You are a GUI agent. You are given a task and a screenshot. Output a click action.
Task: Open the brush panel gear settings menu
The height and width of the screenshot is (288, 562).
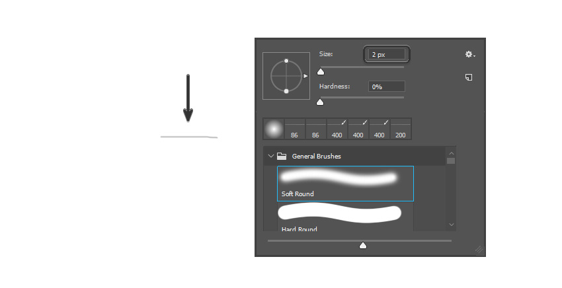tap(470, 54)
